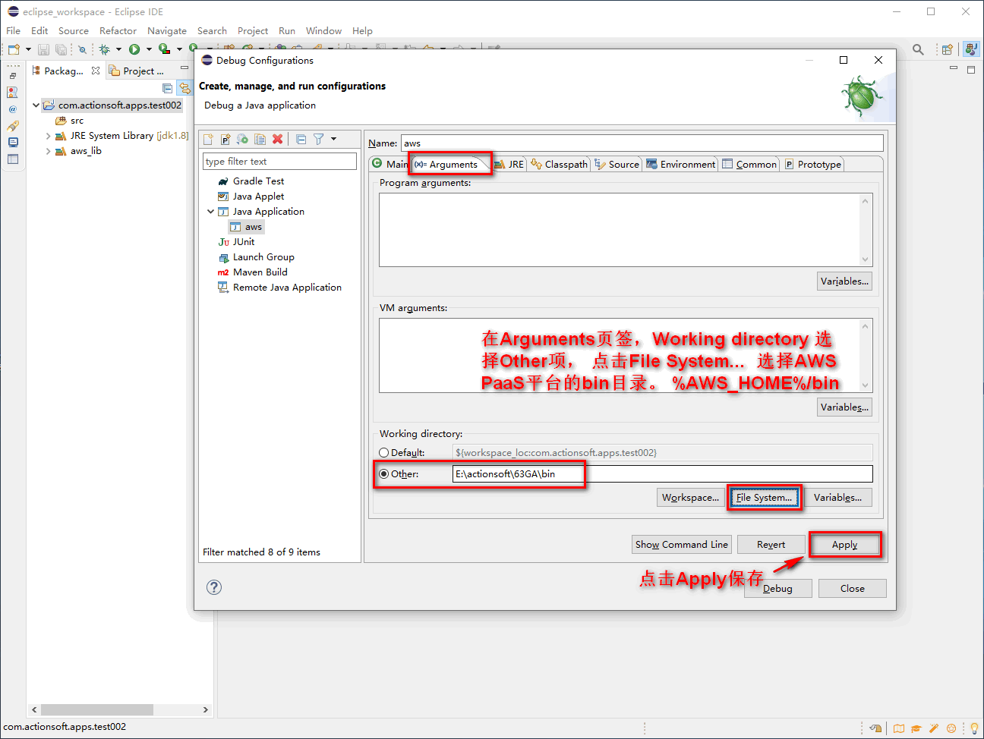The image size is (984, 739).
Task: Collapse all launch configurations in the tree
Action: pyautogui.click(x=301, y=140)
